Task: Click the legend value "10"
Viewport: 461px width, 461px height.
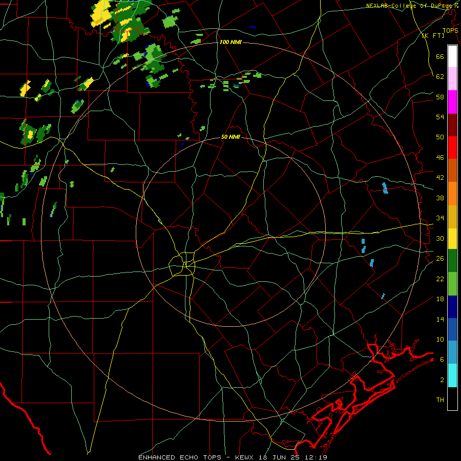Action: coord(440,340)
